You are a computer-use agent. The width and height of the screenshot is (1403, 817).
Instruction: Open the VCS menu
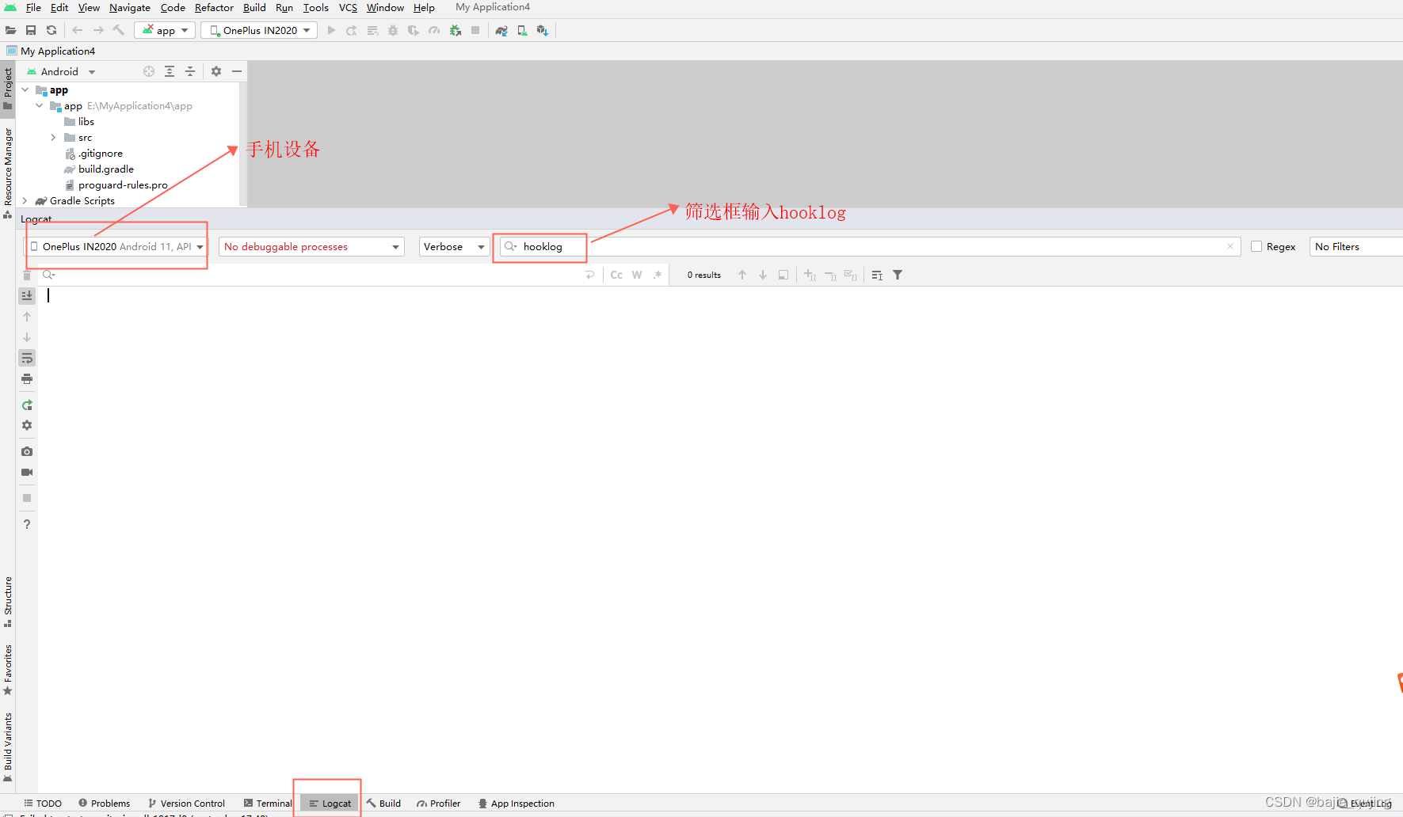pos(348,8)
